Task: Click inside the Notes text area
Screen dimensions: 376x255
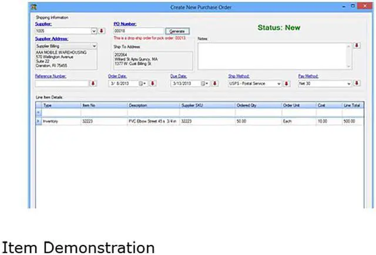Action: pyautogui.click(x=273, y=56)
